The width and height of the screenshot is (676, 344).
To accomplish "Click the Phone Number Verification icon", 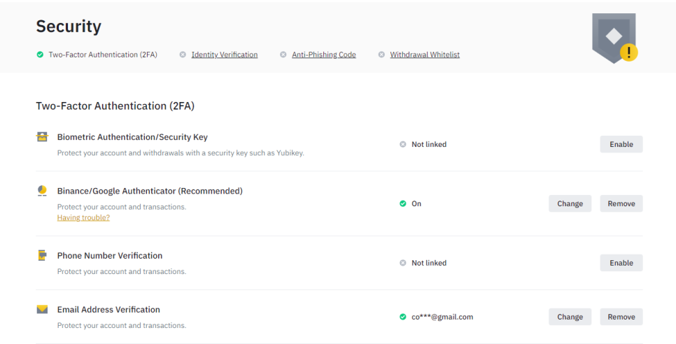I will [x=42, y=255].
